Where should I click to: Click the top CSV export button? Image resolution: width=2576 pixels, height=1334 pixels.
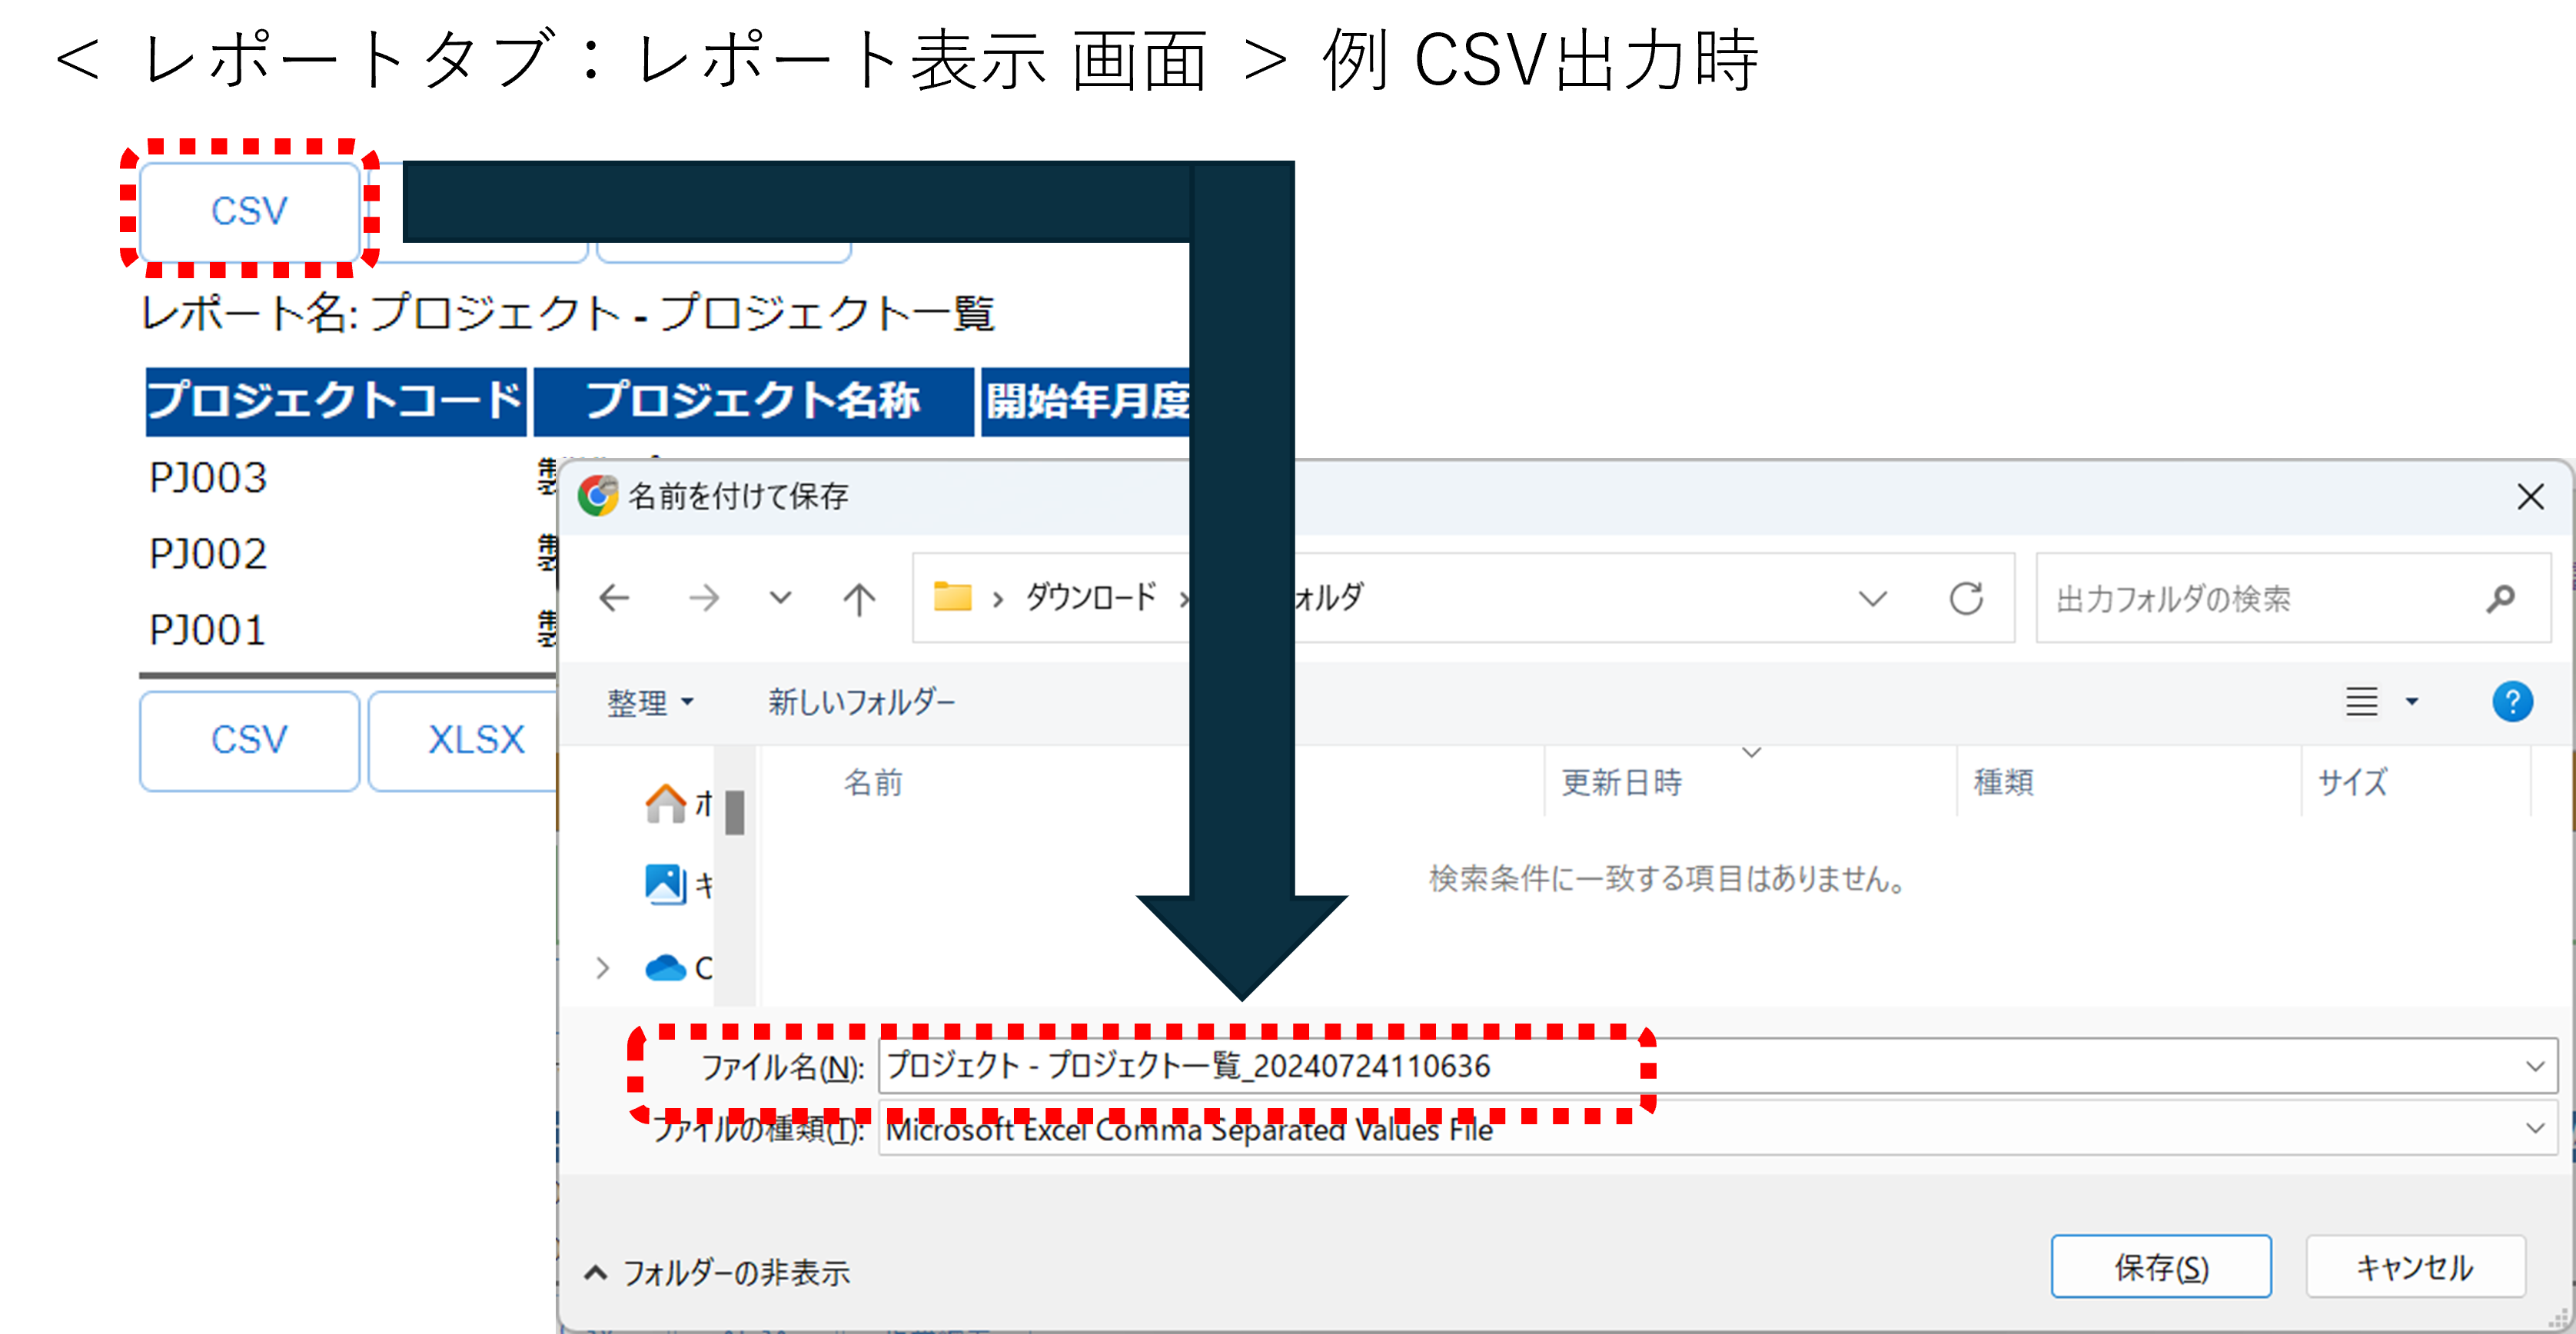point(249,211)
